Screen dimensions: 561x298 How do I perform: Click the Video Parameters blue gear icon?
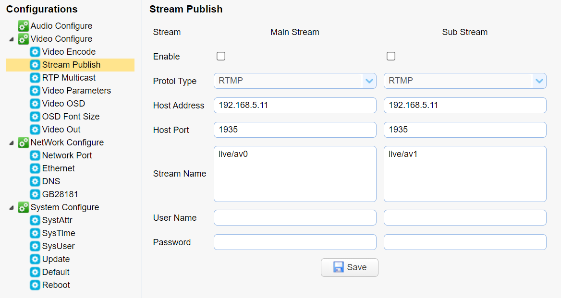pos(35,91)
